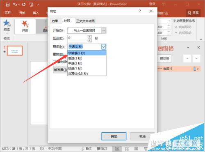Click 中文(中国) language in status bar
The image size is (205, 152).
point(55,149)
